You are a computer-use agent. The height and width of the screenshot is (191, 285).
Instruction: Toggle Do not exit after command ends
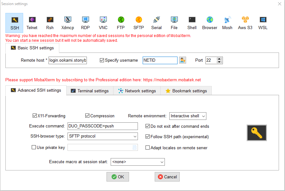click(147, 126)
